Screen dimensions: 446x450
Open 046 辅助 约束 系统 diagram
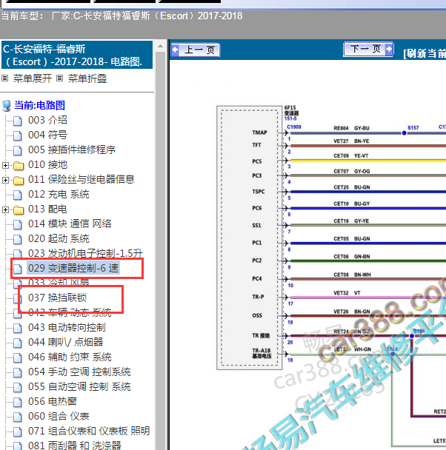70,357
